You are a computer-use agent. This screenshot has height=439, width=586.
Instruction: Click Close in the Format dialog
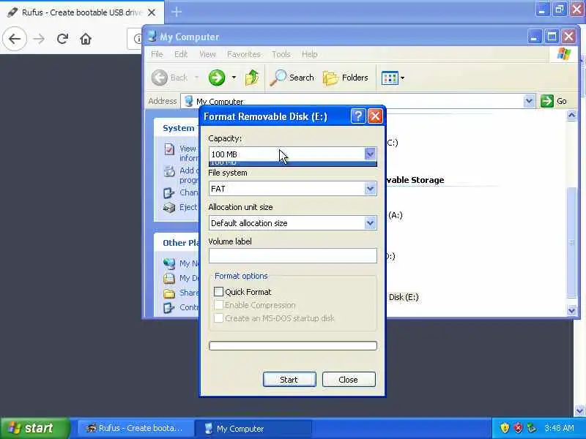click(349, 379)
